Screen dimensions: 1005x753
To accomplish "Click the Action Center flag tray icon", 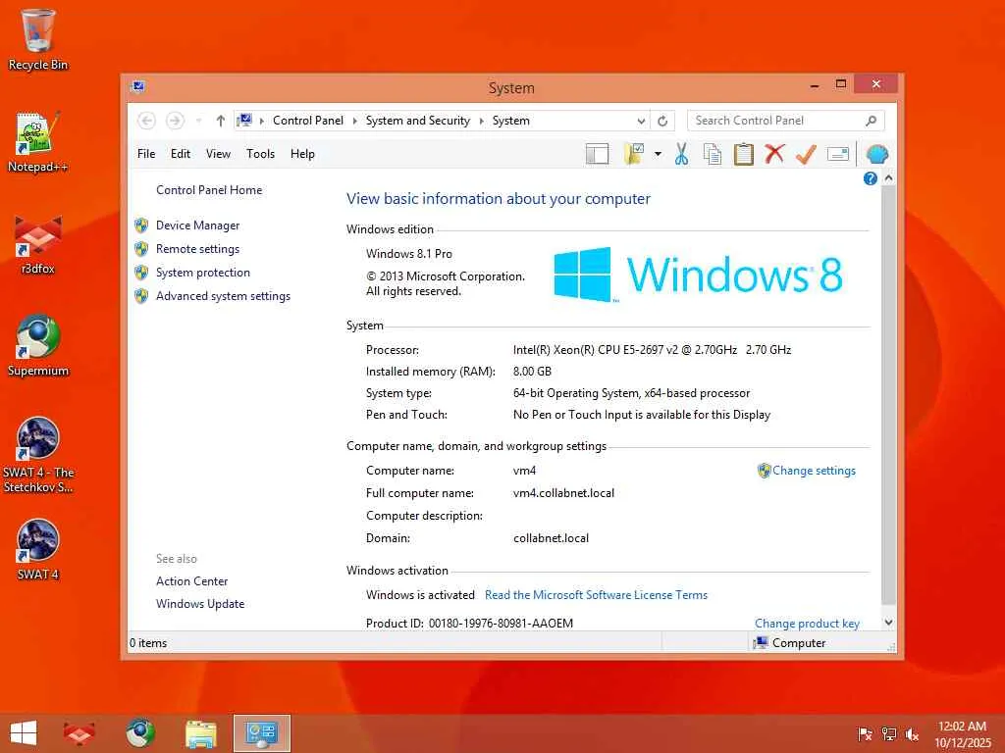I will [x=865, y=734].
